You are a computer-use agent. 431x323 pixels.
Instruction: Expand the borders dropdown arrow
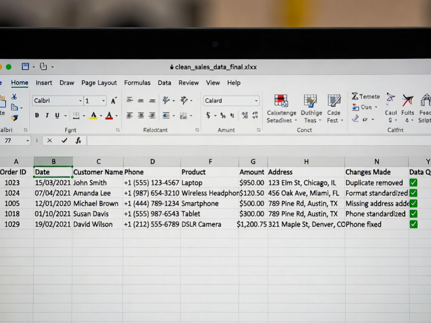coord(84,116)
